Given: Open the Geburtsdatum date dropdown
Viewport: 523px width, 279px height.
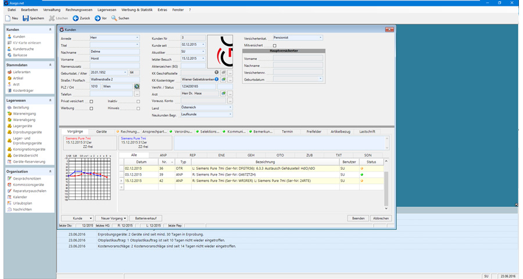Looking at the screenshot, I should (x=126, y=73).
